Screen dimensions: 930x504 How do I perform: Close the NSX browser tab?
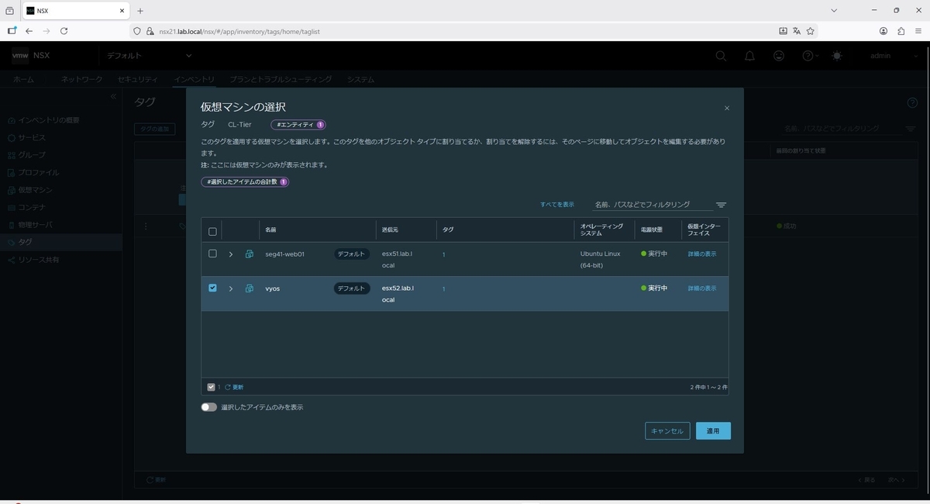click(122, 11)
